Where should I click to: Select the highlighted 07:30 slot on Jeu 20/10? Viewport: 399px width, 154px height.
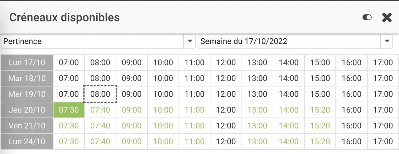69,110
